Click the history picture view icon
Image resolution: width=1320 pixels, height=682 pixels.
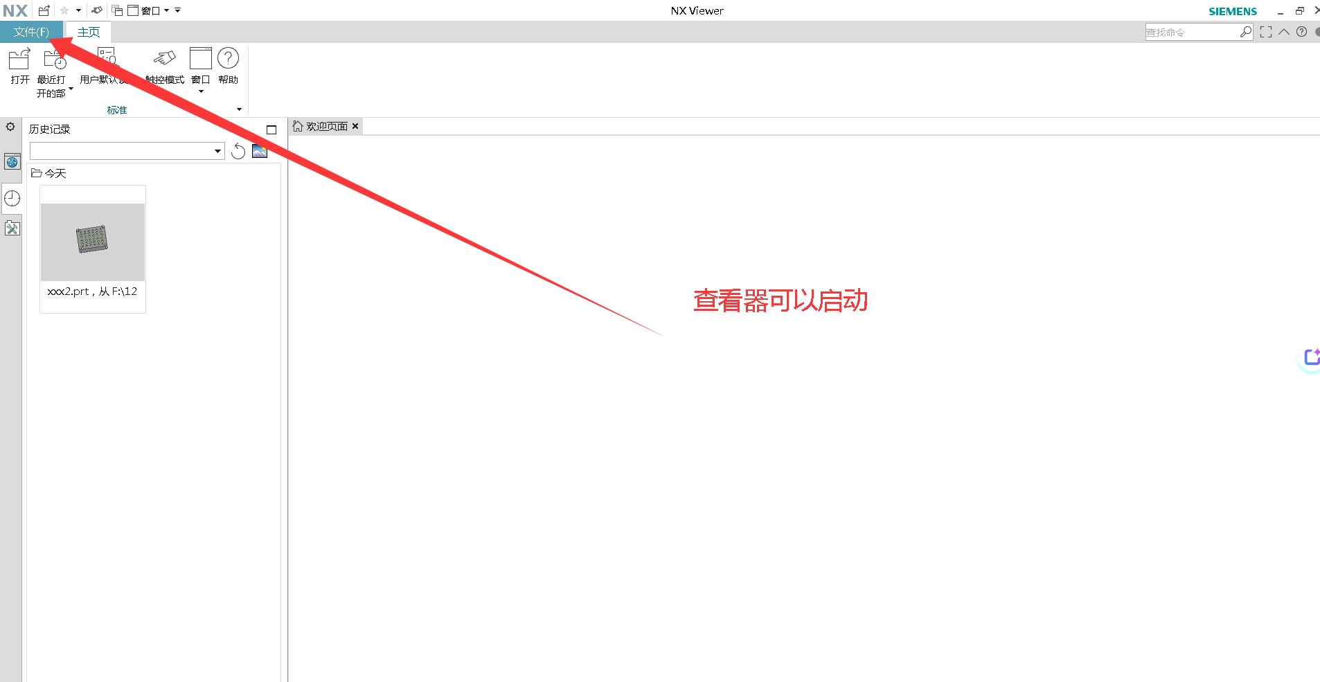click(260, 151)
